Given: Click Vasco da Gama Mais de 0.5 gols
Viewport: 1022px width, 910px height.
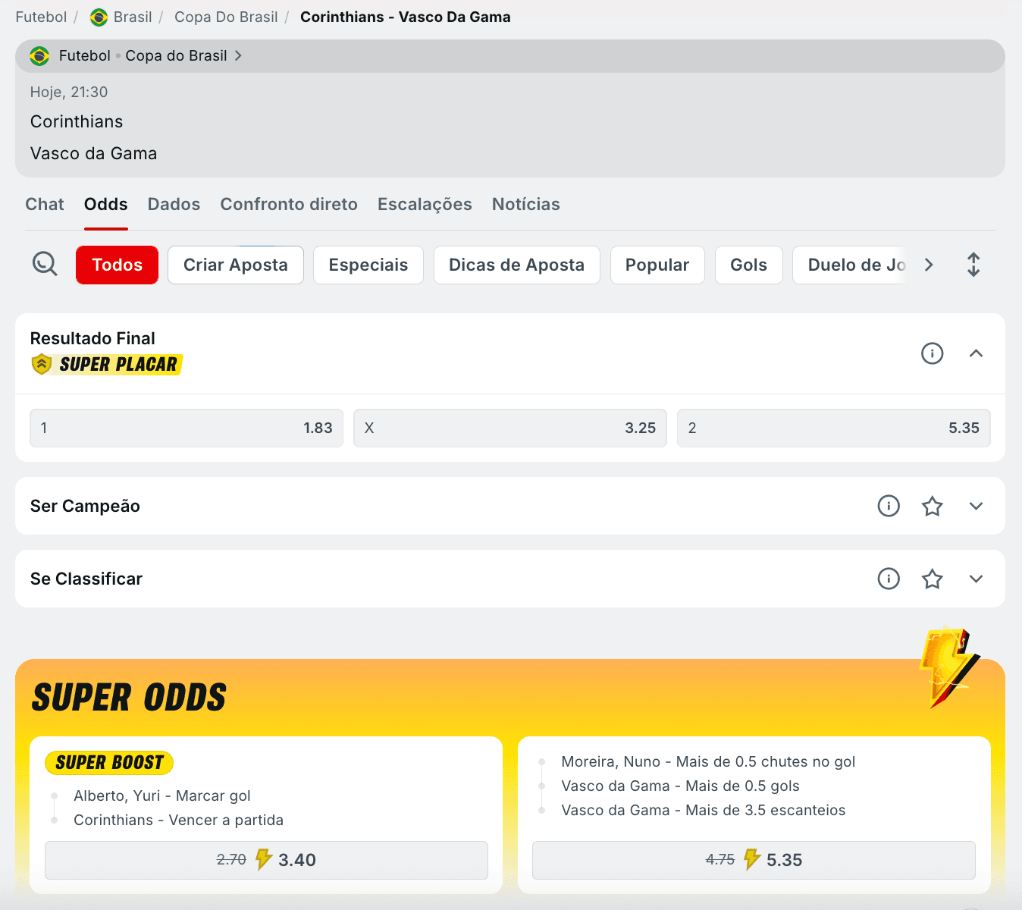Looking at the screenshot, I should pos(680,786).
